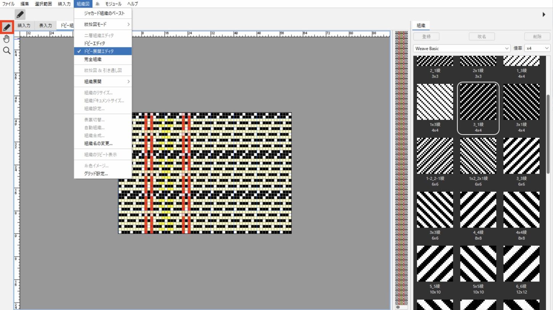Click the weave pattern on the canvas
Viewport: 553px width, 310px height.
tap(205, 173)
